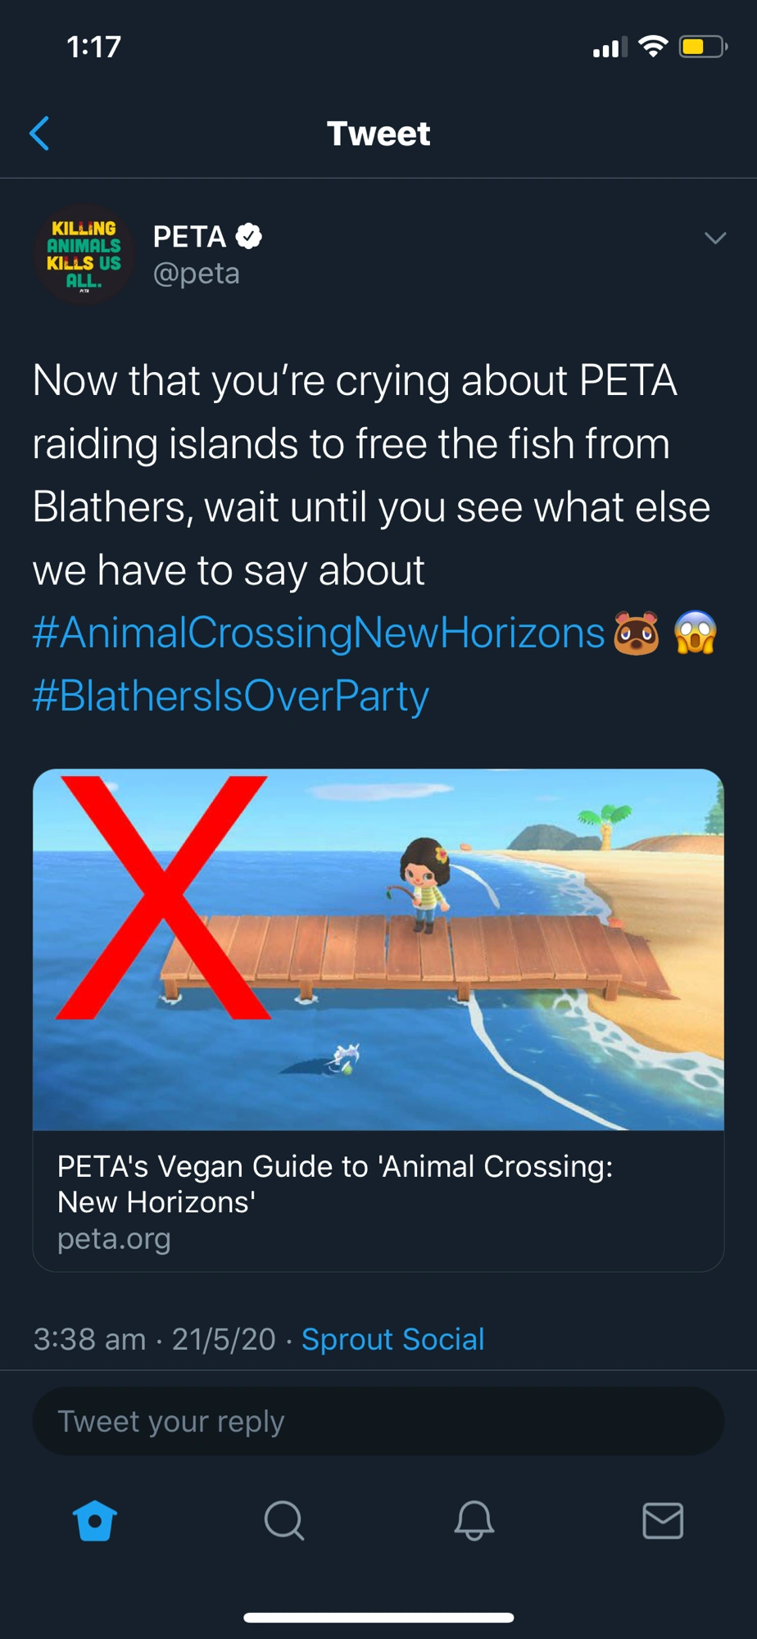Tap the verified badge next to PETA

click(249, 237)
